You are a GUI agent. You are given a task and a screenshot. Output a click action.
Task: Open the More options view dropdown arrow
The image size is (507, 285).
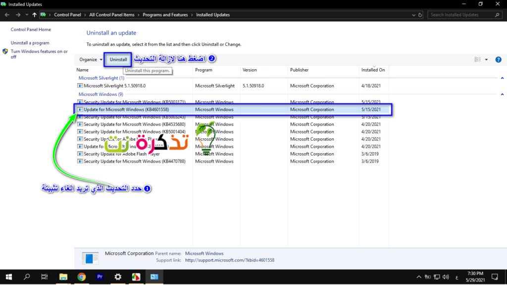point(486,60)
